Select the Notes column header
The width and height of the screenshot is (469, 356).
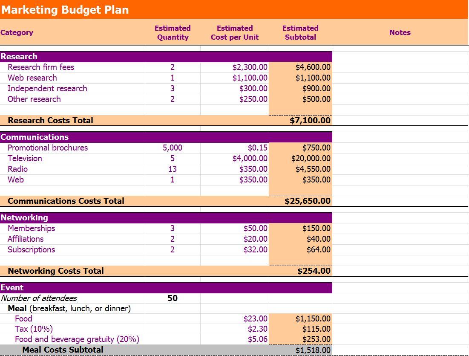click(x=400, y=32)
